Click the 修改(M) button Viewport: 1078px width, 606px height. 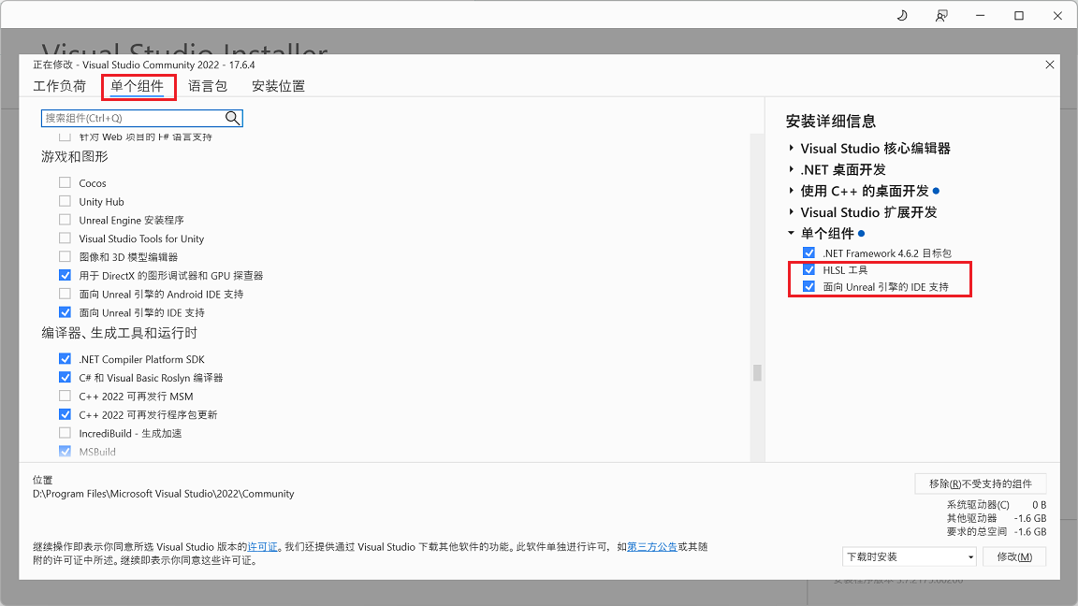pyautogui.click(x=1014, y=556)
